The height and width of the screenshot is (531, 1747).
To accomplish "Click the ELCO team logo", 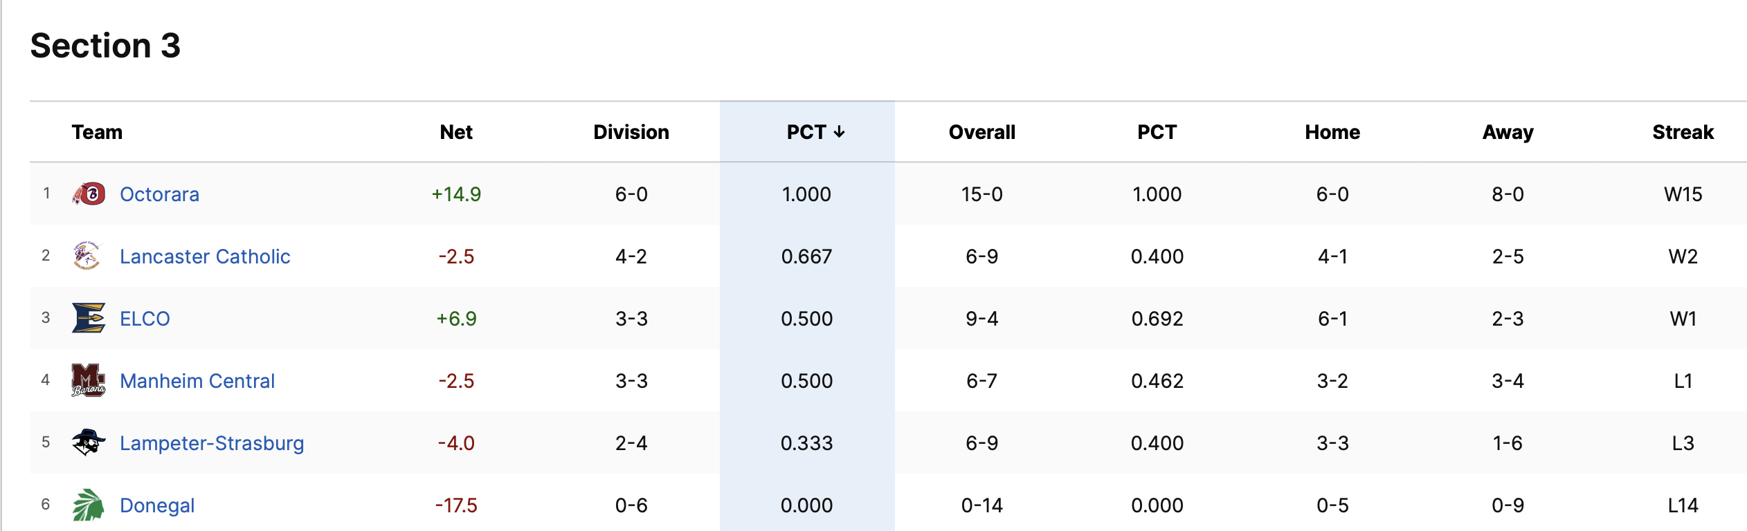I will click(x=89, y=318).
